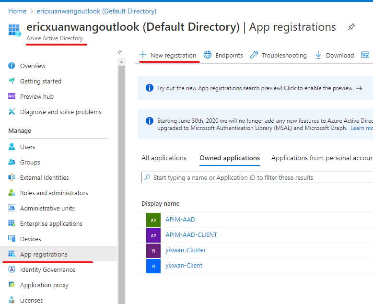Open Applications from personal account tab
This screenshot has height=304, width=373.
point(322,158)
